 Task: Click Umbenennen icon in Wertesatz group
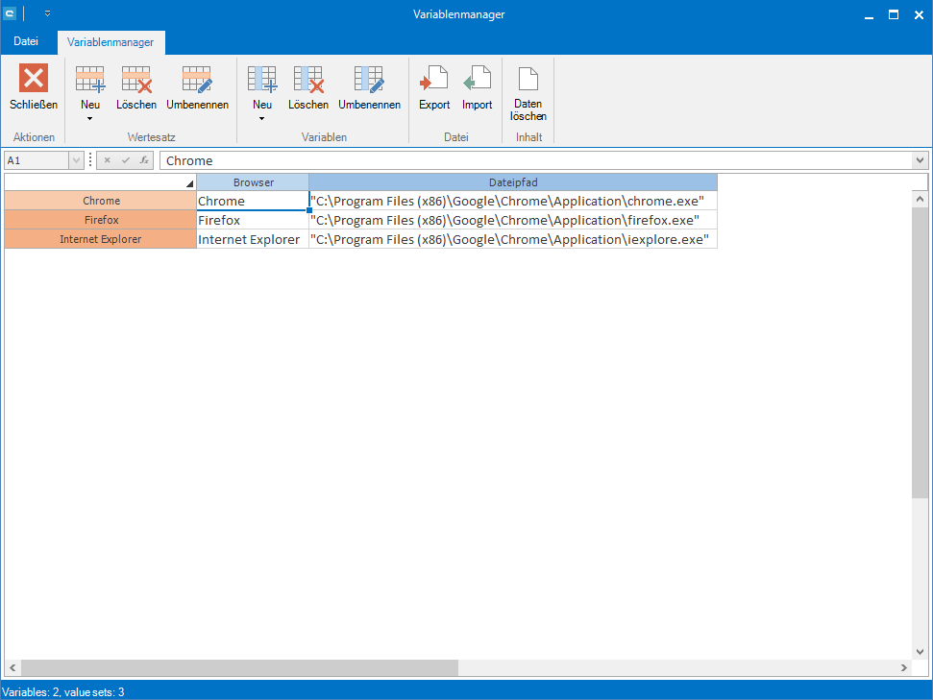tap(196, 79)
